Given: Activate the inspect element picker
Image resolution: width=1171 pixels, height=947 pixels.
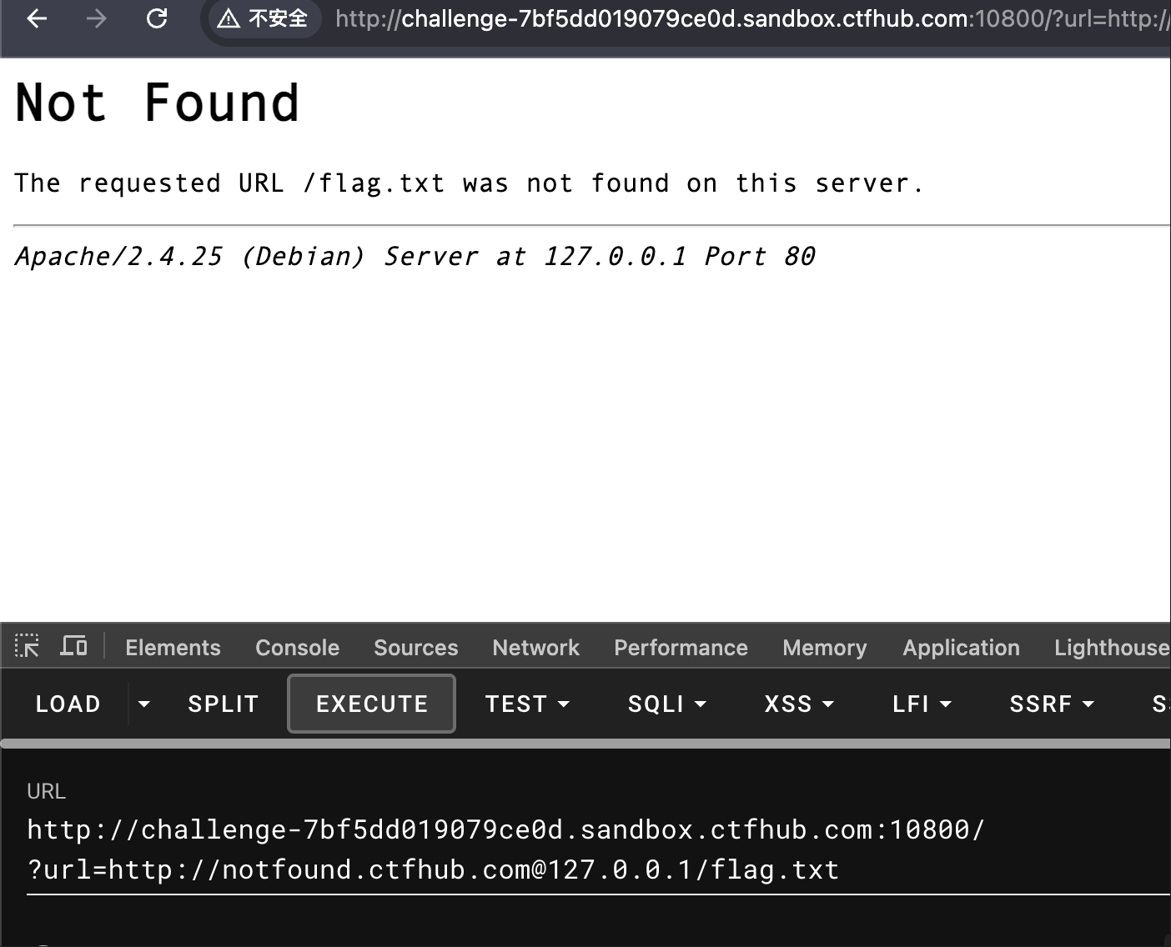Looking at the screenshot, I should click(27, 646).
